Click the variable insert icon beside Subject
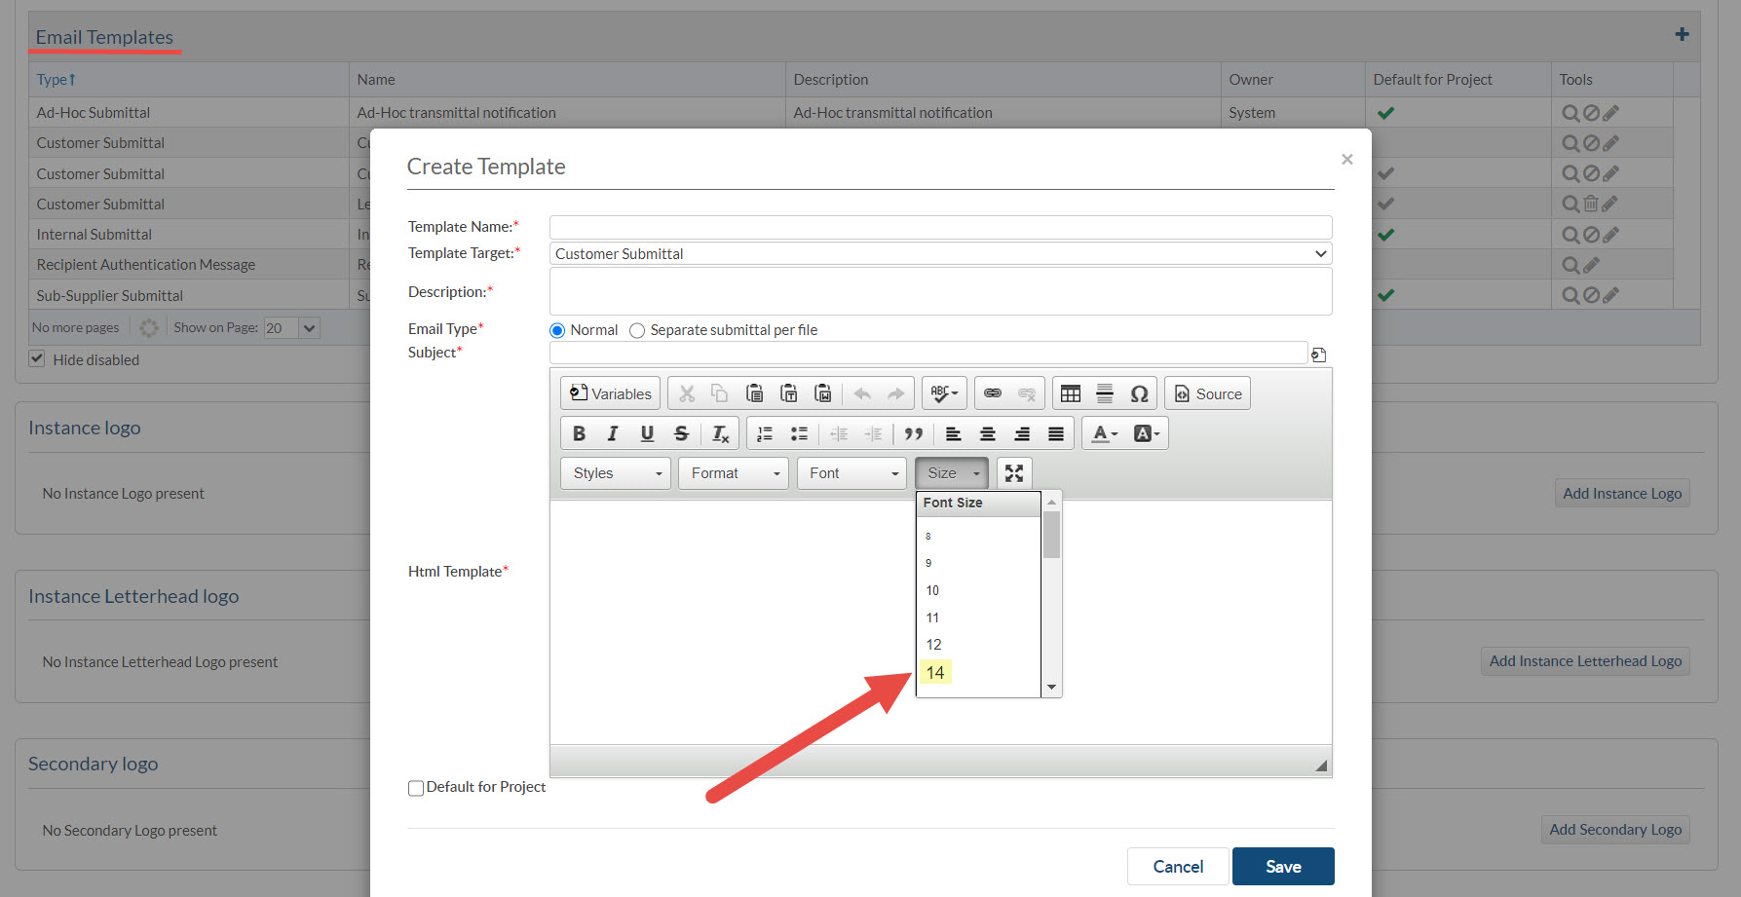Image resolution: width=1741 pixels, height=897 pixels. (x=1319, y=355)
